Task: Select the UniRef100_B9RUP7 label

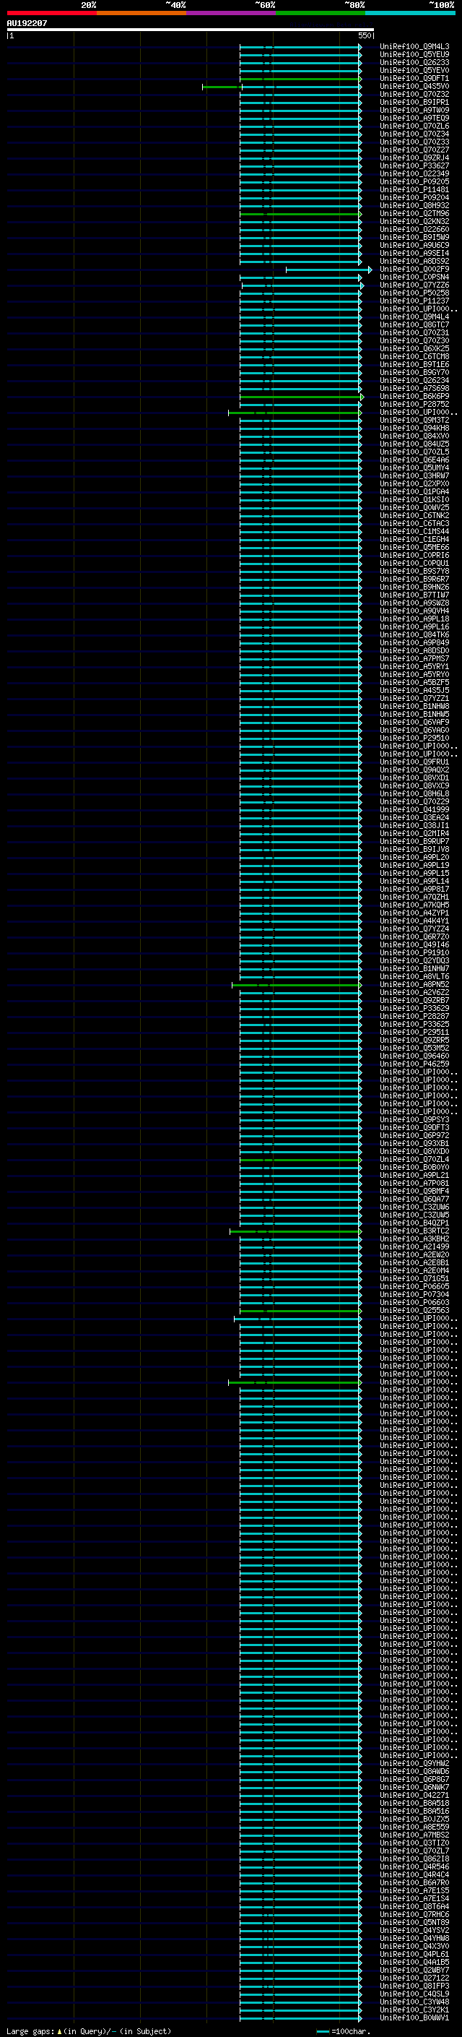Action: (x=414, y=841)
